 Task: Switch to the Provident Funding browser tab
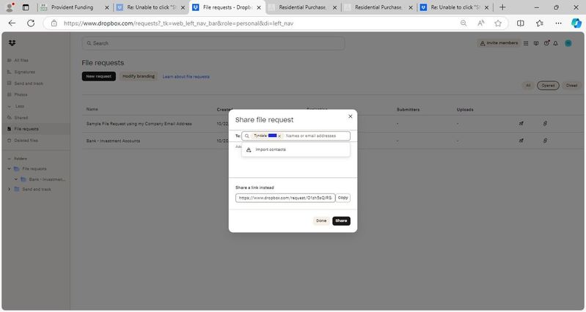click(72, 7)
